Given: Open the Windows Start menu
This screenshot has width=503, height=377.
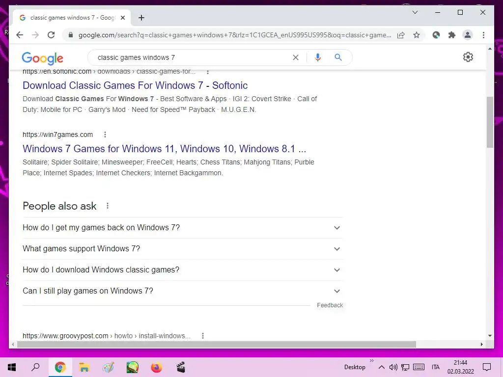Looking at the screenshot, I should pos(12,367).
